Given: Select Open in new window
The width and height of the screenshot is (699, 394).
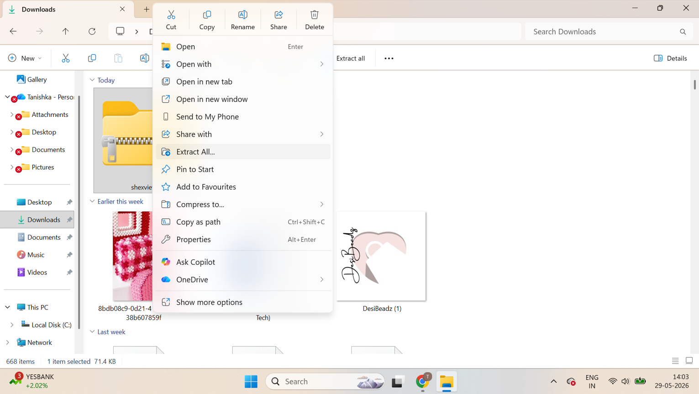Looking at the screenshot, I should (x=243, y=99).
